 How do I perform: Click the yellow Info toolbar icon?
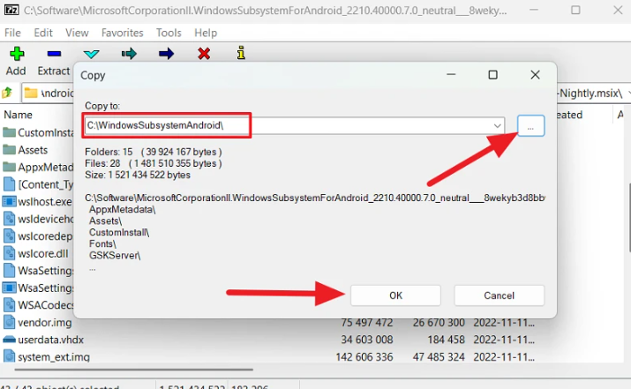pyautogui.click(x=241, y=53)
